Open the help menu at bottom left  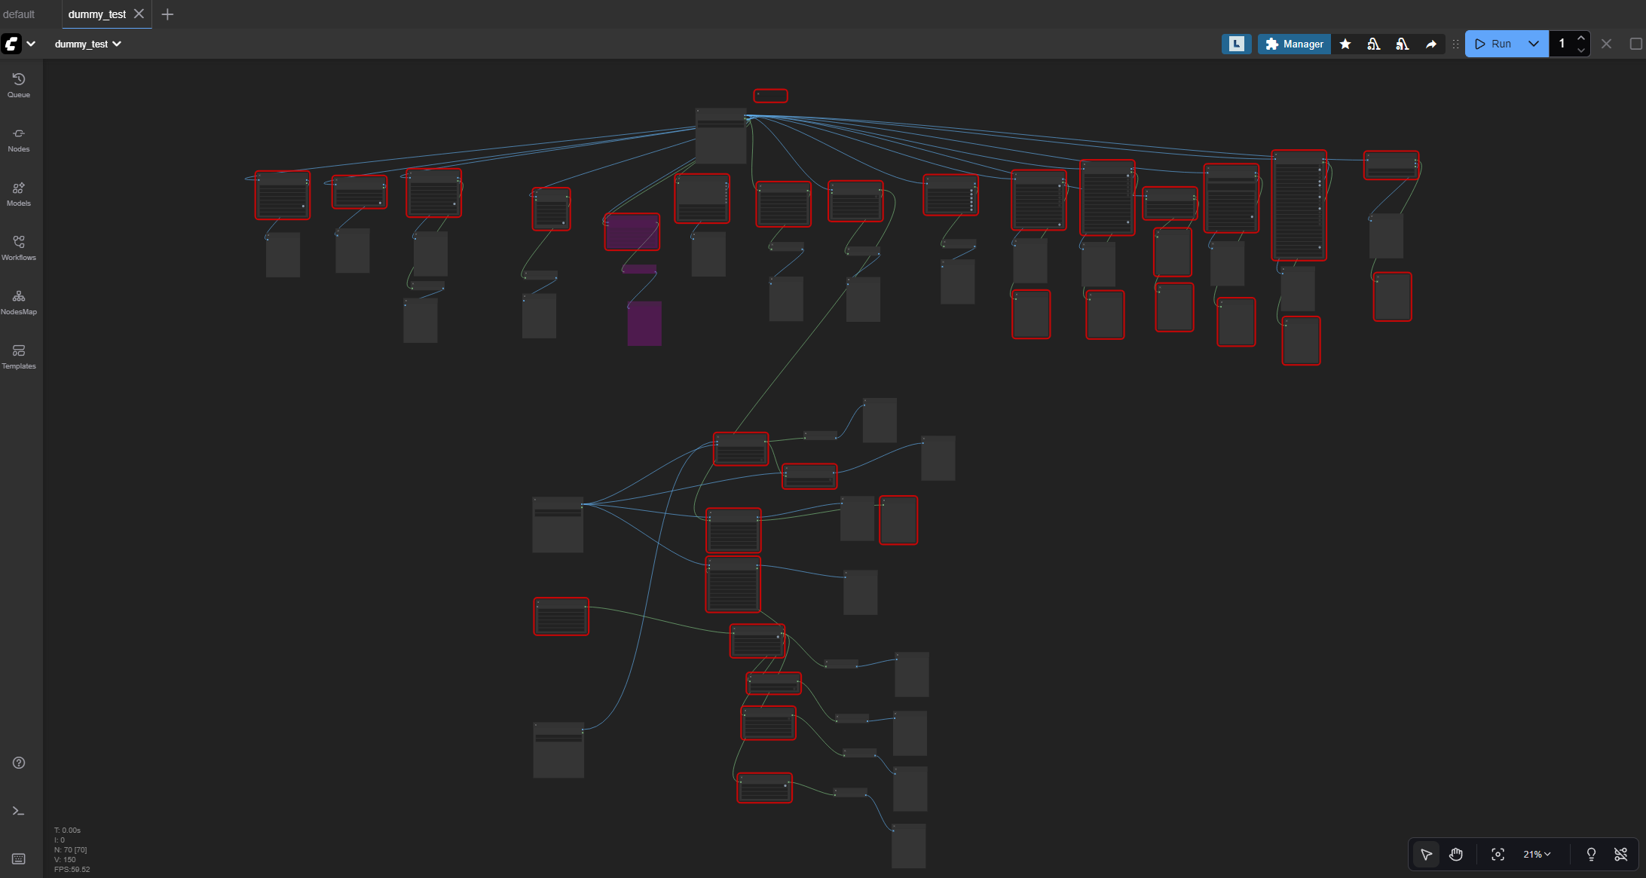click(18, 763)
